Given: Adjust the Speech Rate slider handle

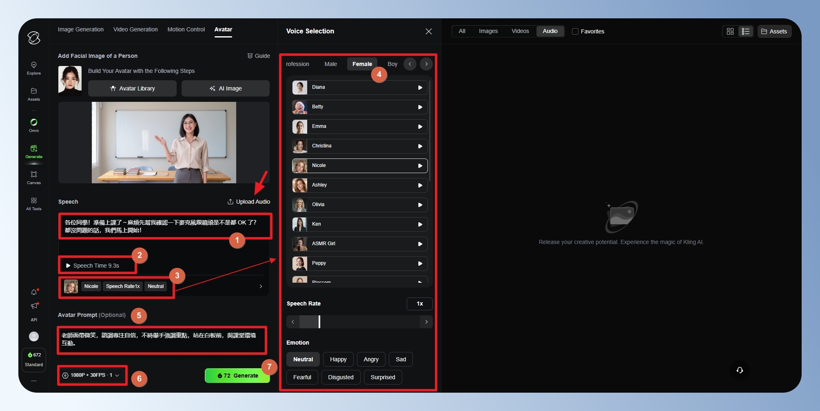Looking at the screenshot, I should point(319,322).
